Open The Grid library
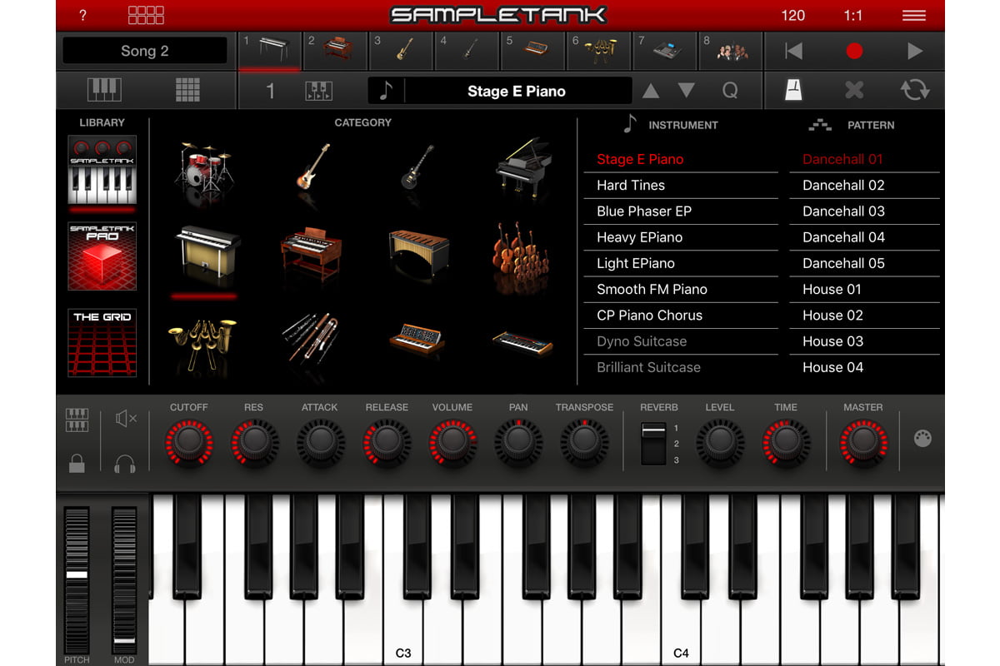Image resolution: width=1000 pixels, height=666 pixels. 102,343
